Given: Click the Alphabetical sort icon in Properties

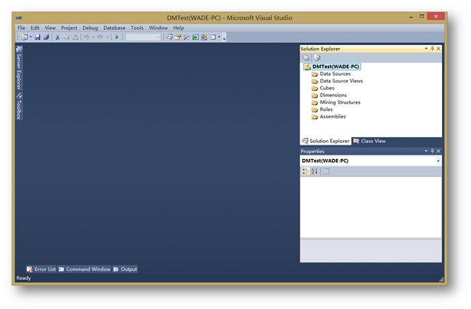Looking at the screenshot, I should click(x=314, y=172).
